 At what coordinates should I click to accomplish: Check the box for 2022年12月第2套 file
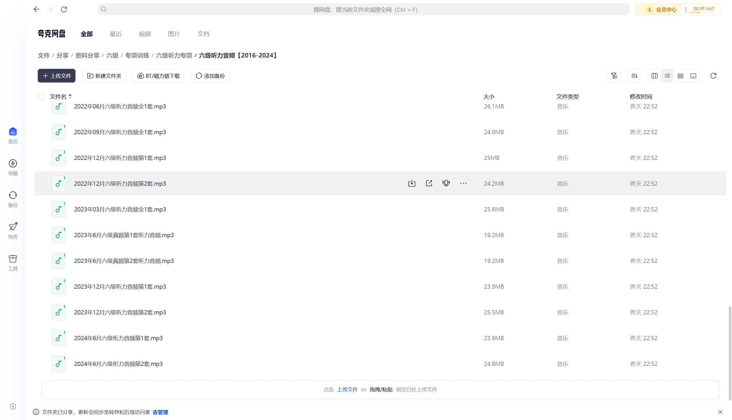41,184
